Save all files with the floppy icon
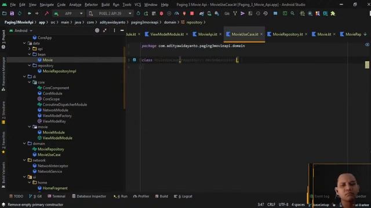371x208 pixels. coord(12,13)
